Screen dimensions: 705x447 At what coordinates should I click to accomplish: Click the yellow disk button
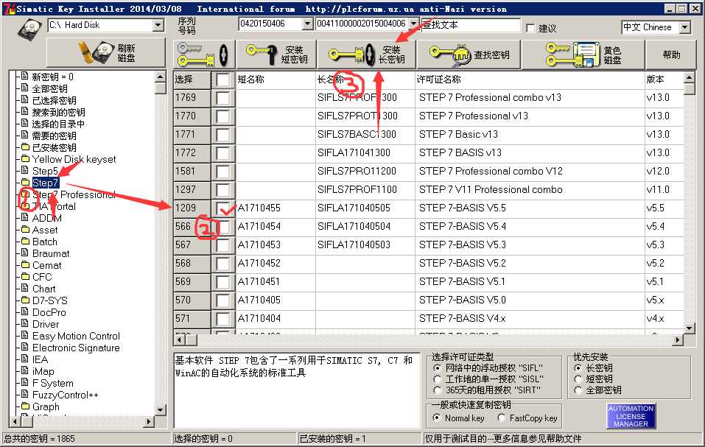(583, 54)
